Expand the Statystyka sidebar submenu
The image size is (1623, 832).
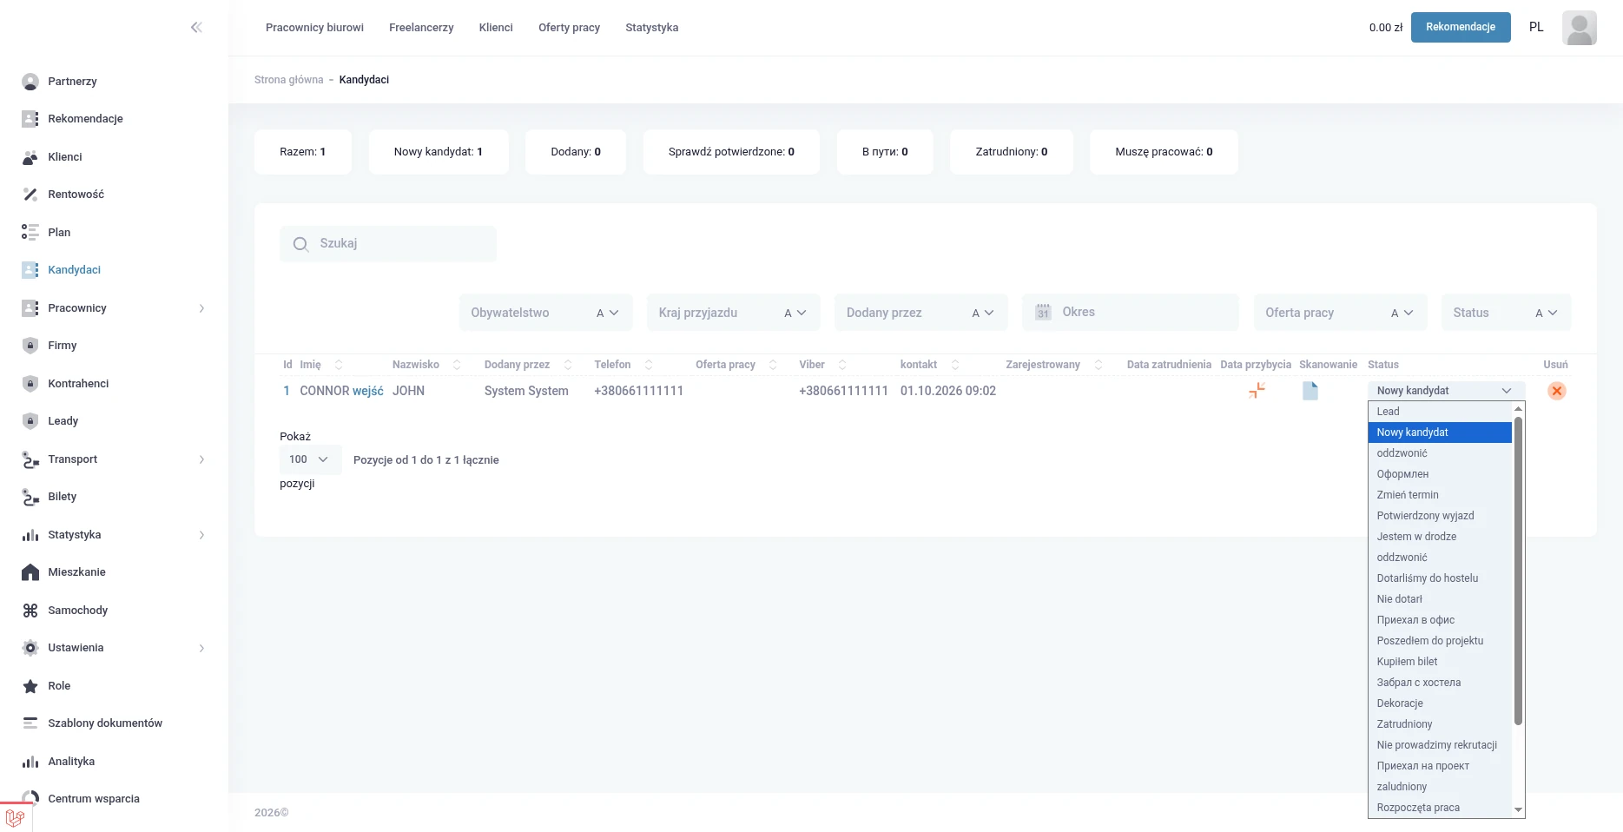(201, 535)
